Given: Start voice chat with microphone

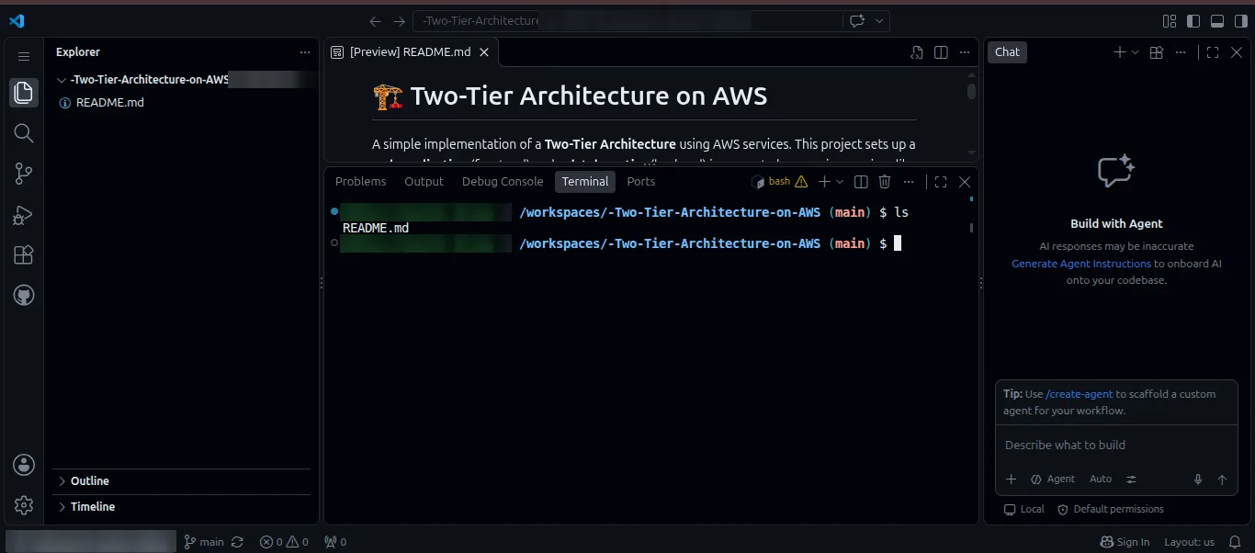Looking at the screenshot, I should point(1198,480).
